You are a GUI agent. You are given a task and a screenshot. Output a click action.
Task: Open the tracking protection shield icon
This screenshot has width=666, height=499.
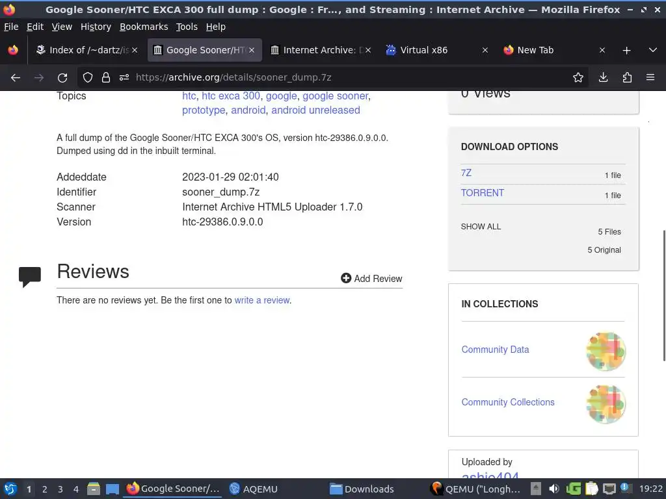[x=88, y=78]
